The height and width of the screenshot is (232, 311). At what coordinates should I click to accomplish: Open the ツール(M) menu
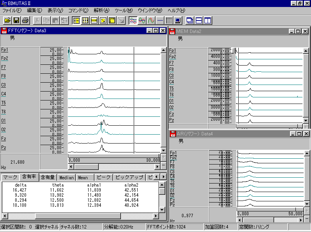pos(124,10)
